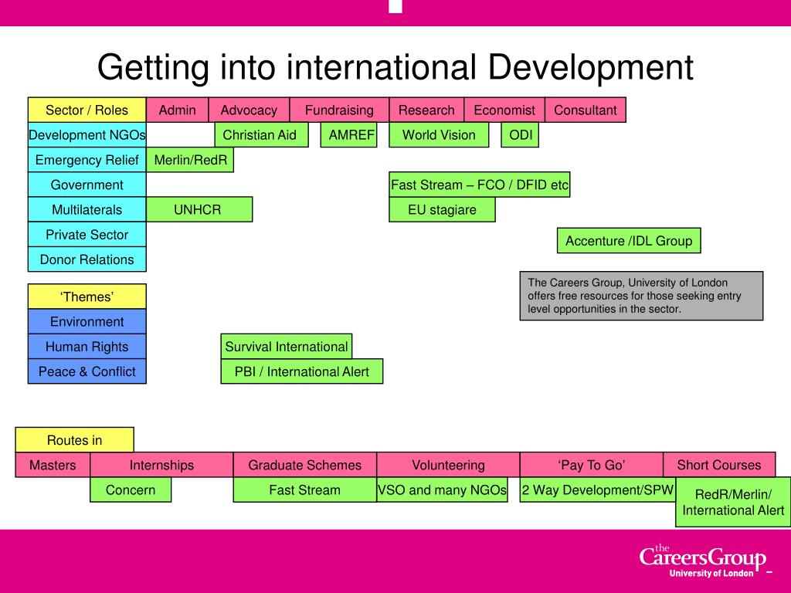Click the 'Christian Aid' green box
791x593 pixels.
(261, 134)
